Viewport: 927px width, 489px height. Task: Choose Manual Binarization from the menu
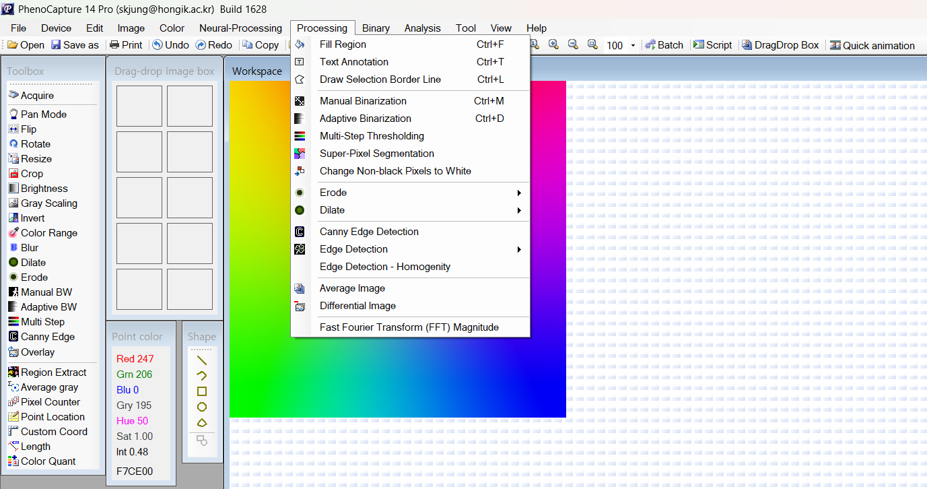[x=411, y=101]
